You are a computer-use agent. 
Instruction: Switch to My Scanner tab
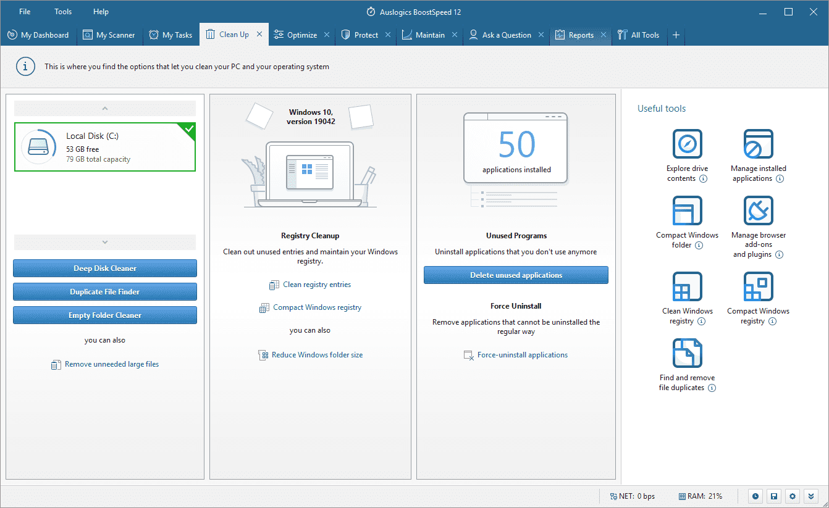point(110,35)
